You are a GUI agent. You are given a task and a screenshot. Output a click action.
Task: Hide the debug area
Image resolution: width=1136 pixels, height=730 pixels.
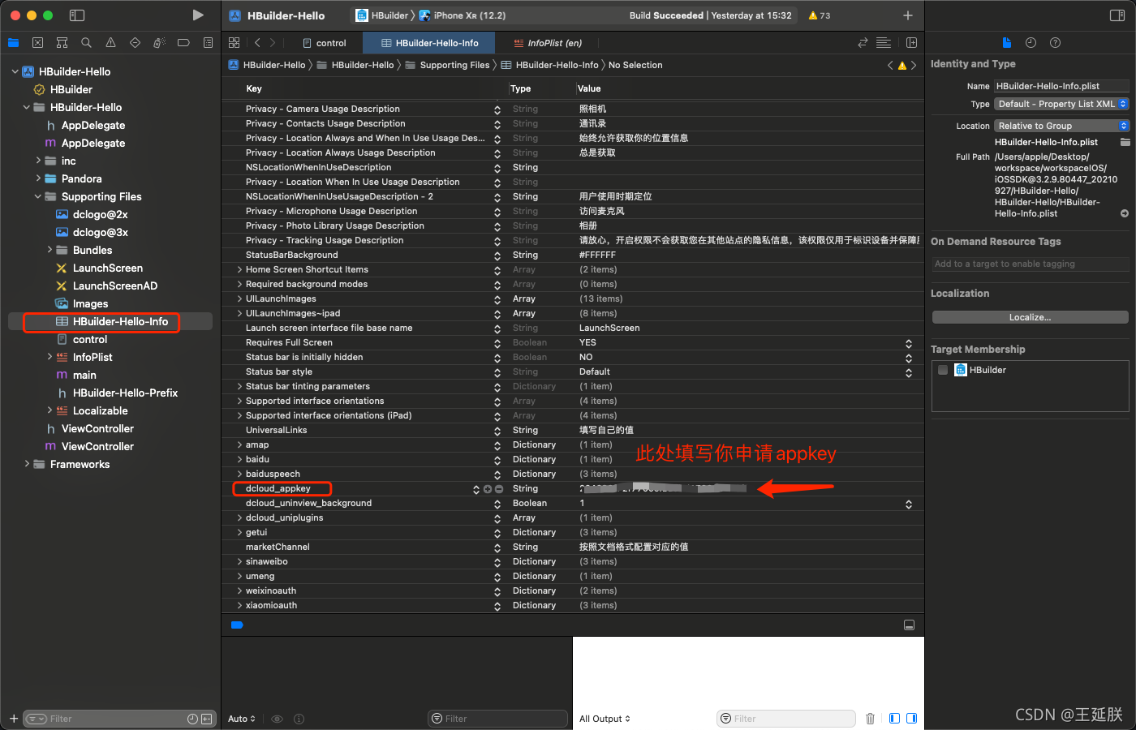point(909,625)
